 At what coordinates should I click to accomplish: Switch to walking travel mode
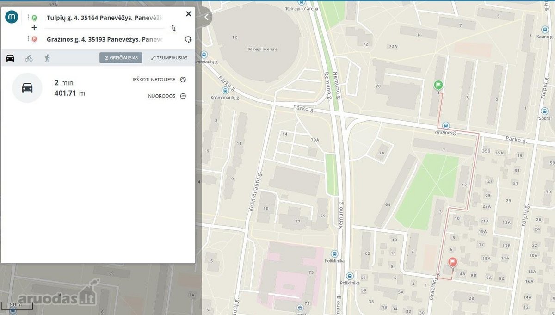coord(47,58)
